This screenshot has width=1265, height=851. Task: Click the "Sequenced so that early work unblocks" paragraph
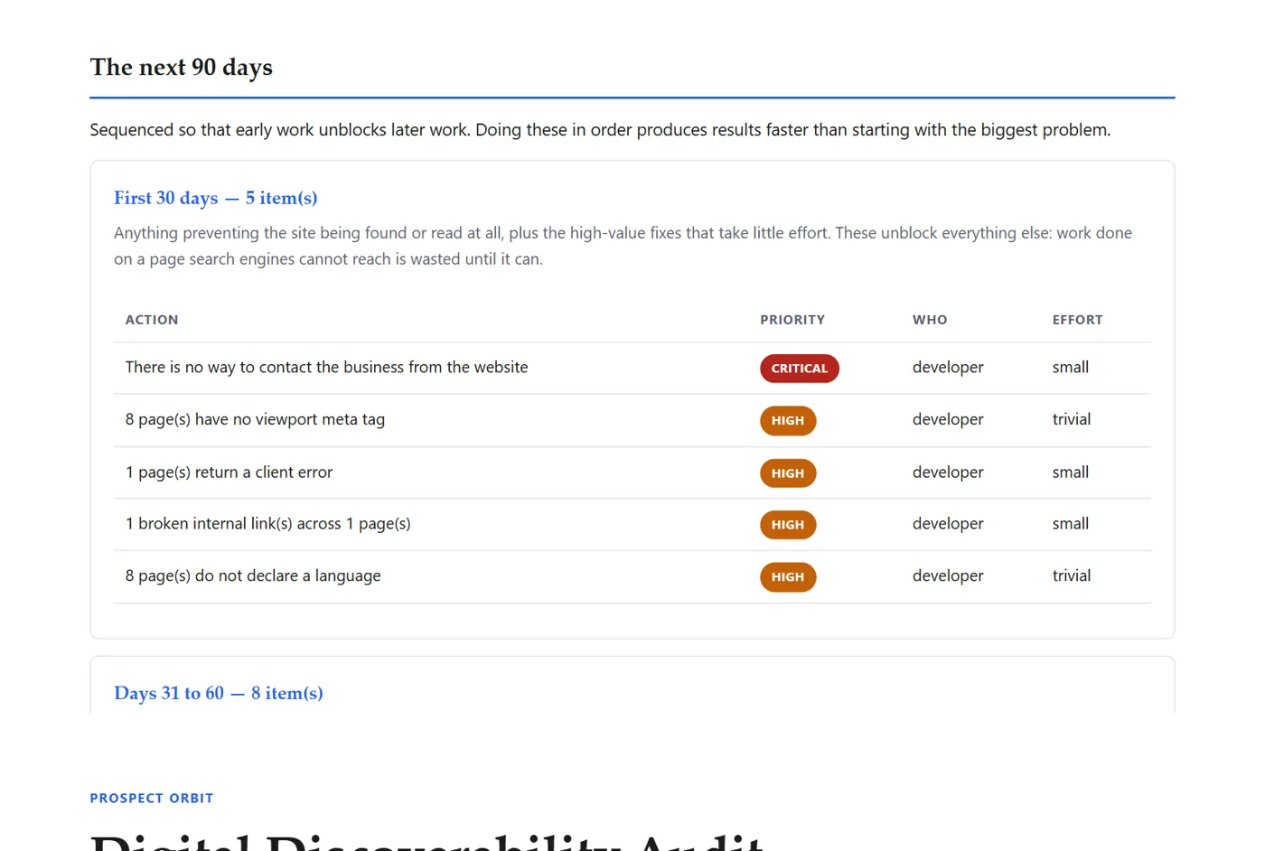click(600, 130)
